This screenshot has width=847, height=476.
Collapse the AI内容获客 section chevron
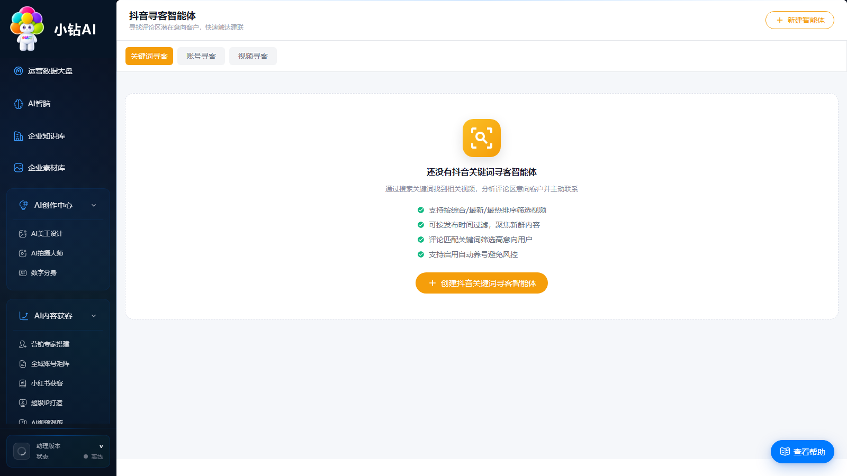click(94, 316)
